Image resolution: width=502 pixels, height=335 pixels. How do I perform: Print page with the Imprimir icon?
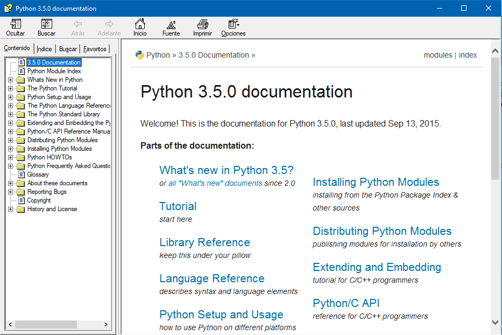point(202,24)
